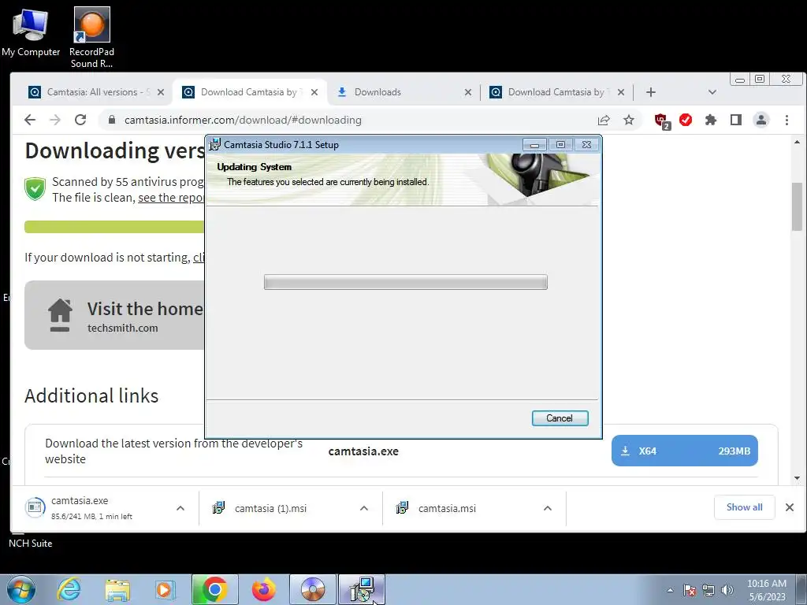
Task: Expand camtasia.msi download options chevron
Action: pos(548,508)
